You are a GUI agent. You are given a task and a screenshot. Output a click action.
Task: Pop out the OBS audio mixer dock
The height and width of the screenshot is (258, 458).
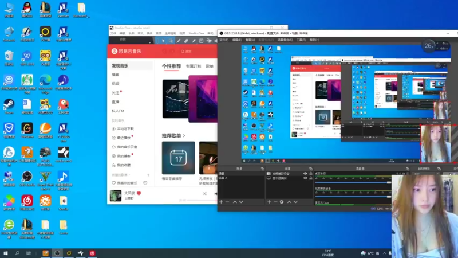(x=408, y=169)
